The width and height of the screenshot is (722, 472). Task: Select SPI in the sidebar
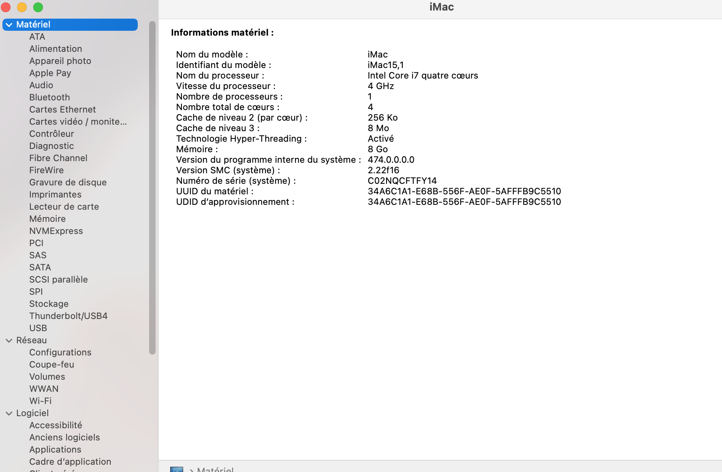point(36,292)
